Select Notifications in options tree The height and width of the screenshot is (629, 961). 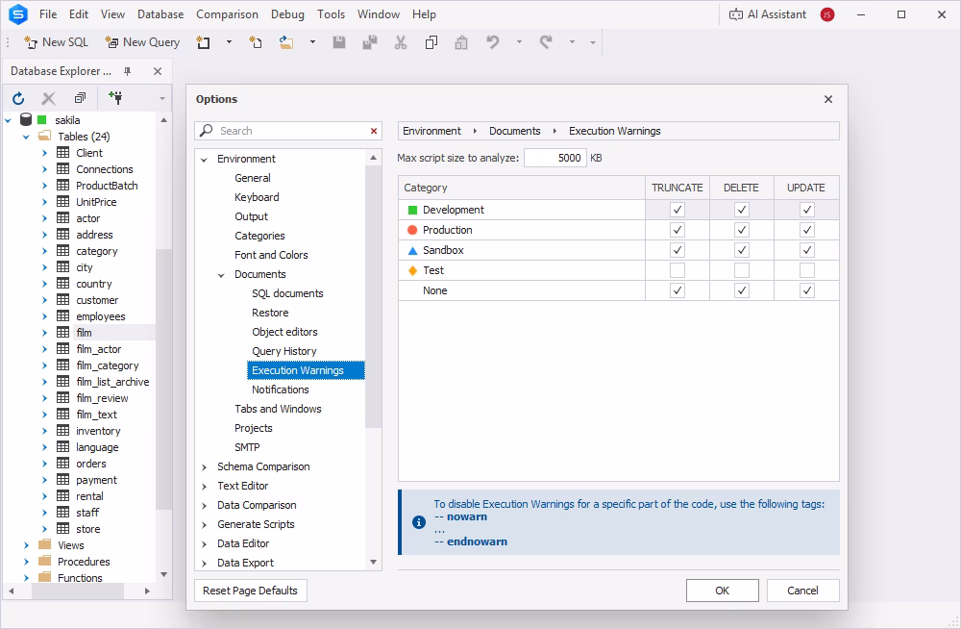pos(280,390)
